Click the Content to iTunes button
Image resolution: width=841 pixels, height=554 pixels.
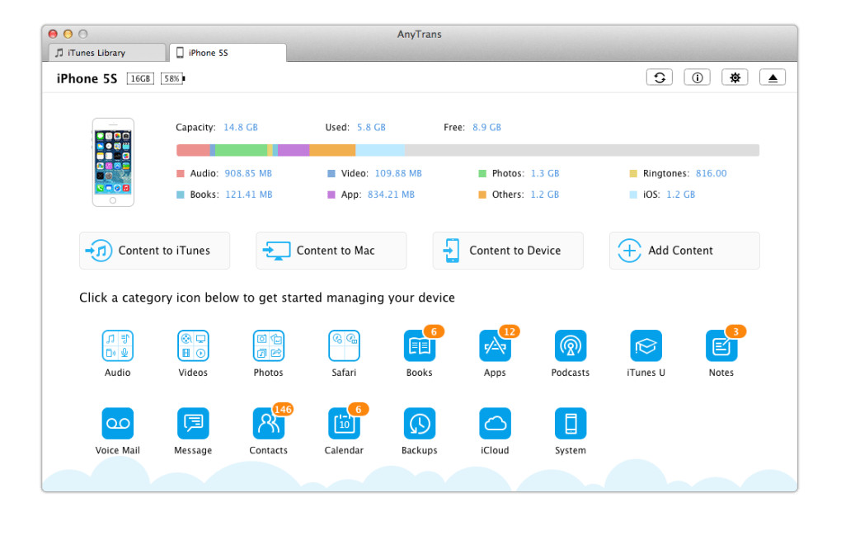154,251
